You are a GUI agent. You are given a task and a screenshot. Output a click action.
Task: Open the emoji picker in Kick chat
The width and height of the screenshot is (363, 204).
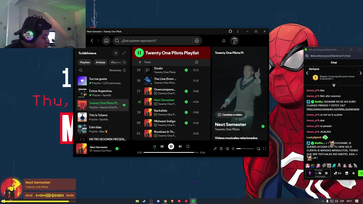[x=326, y=173]
